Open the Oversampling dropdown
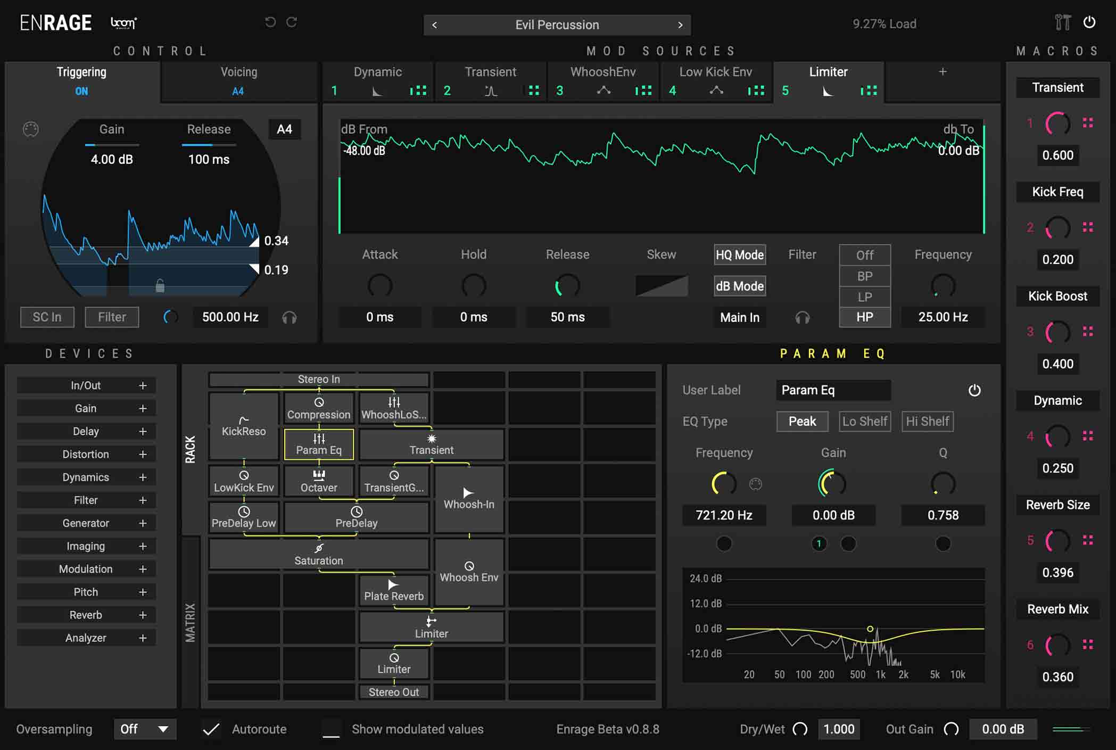 point(144,729)
